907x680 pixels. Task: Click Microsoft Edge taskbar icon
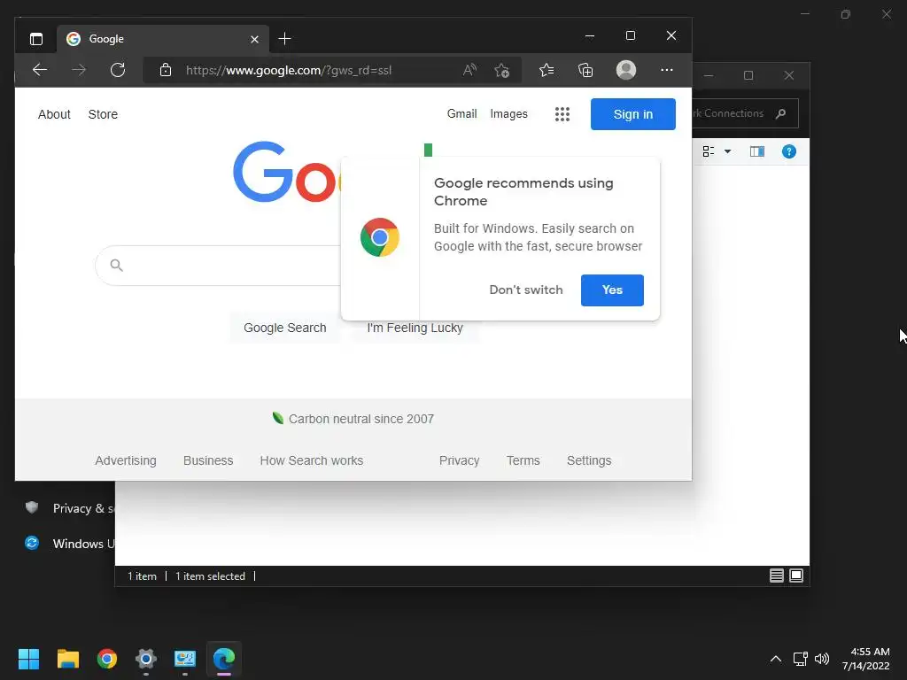224,659
